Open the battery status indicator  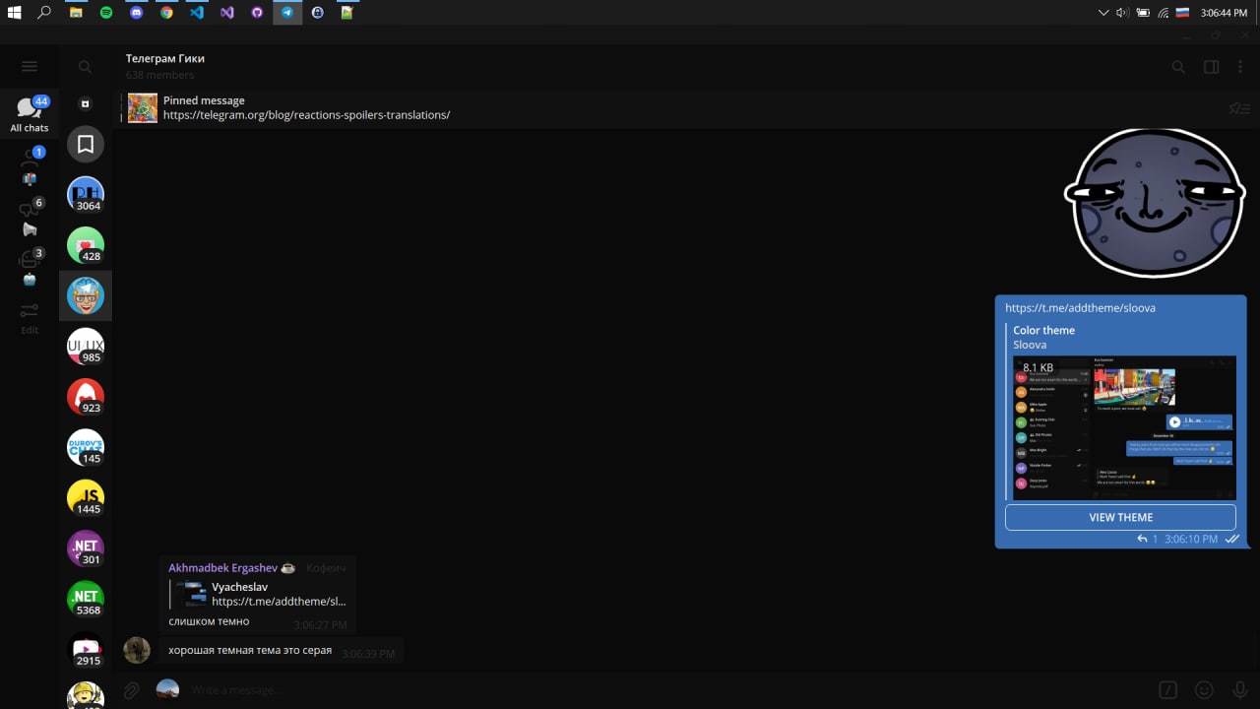coord(1143,13)
